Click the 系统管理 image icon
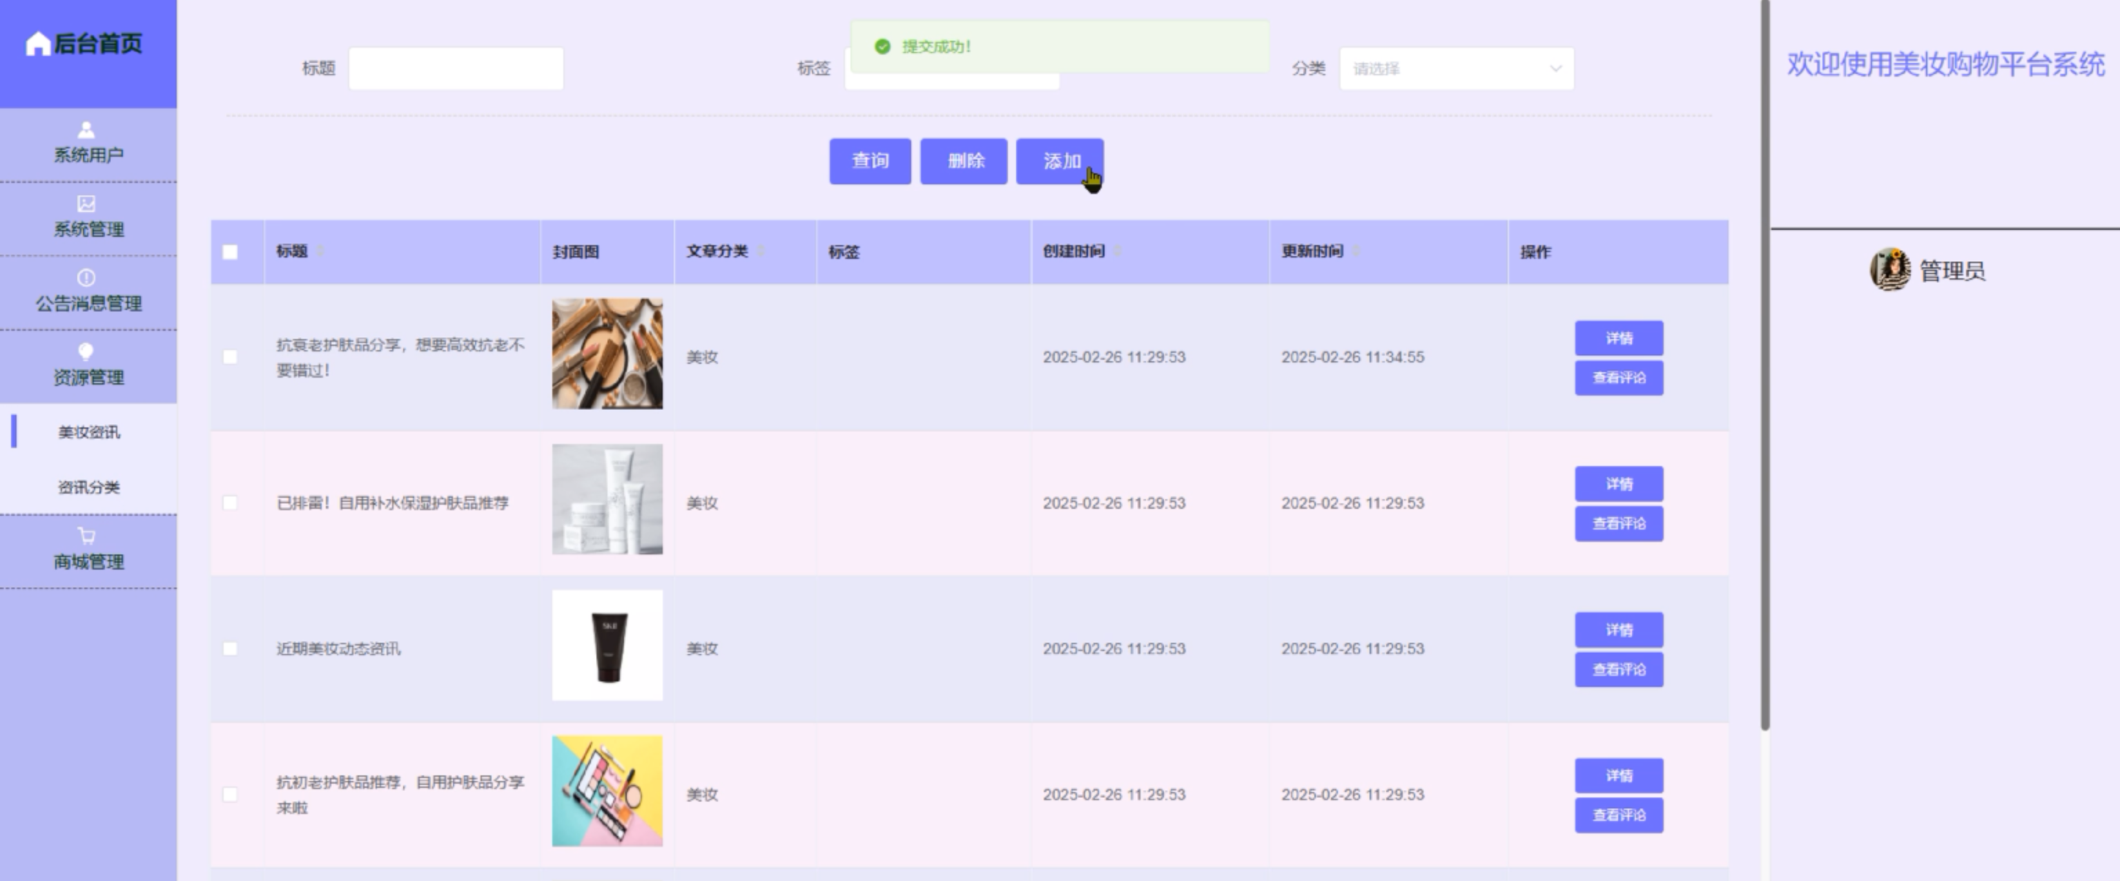Viewport: 2120px width, 881px height. tap(86, 204)
